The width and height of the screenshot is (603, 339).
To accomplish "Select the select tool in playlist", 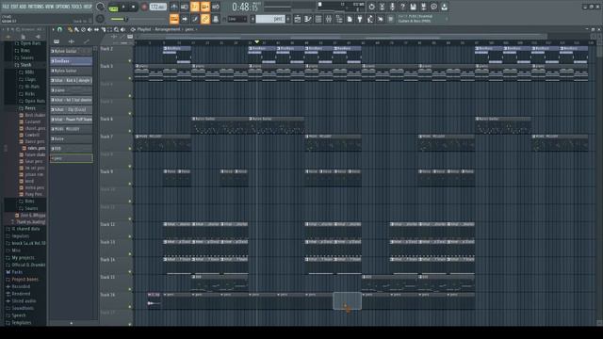I will (x=109, y=29).
